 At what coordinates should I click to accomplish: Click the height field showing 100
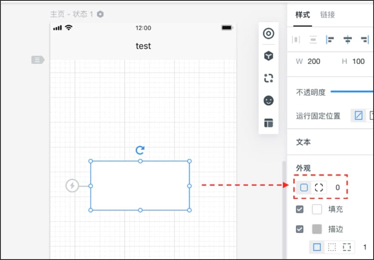pyautogui.click(x=359, y=62)
